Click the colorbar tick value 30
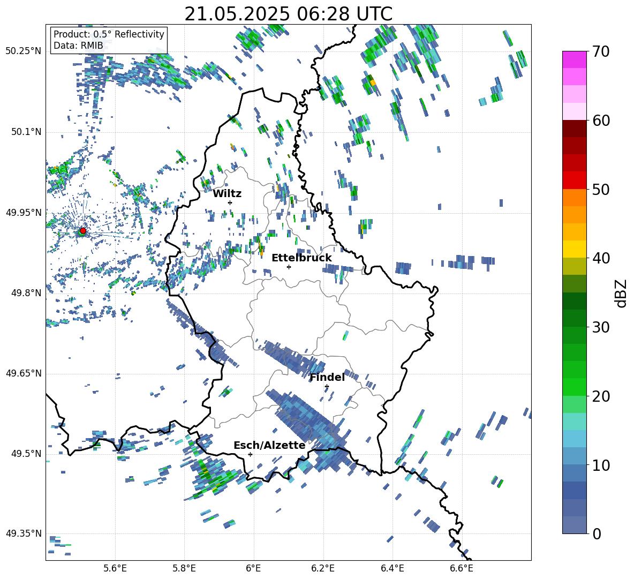 click(600, 327)
